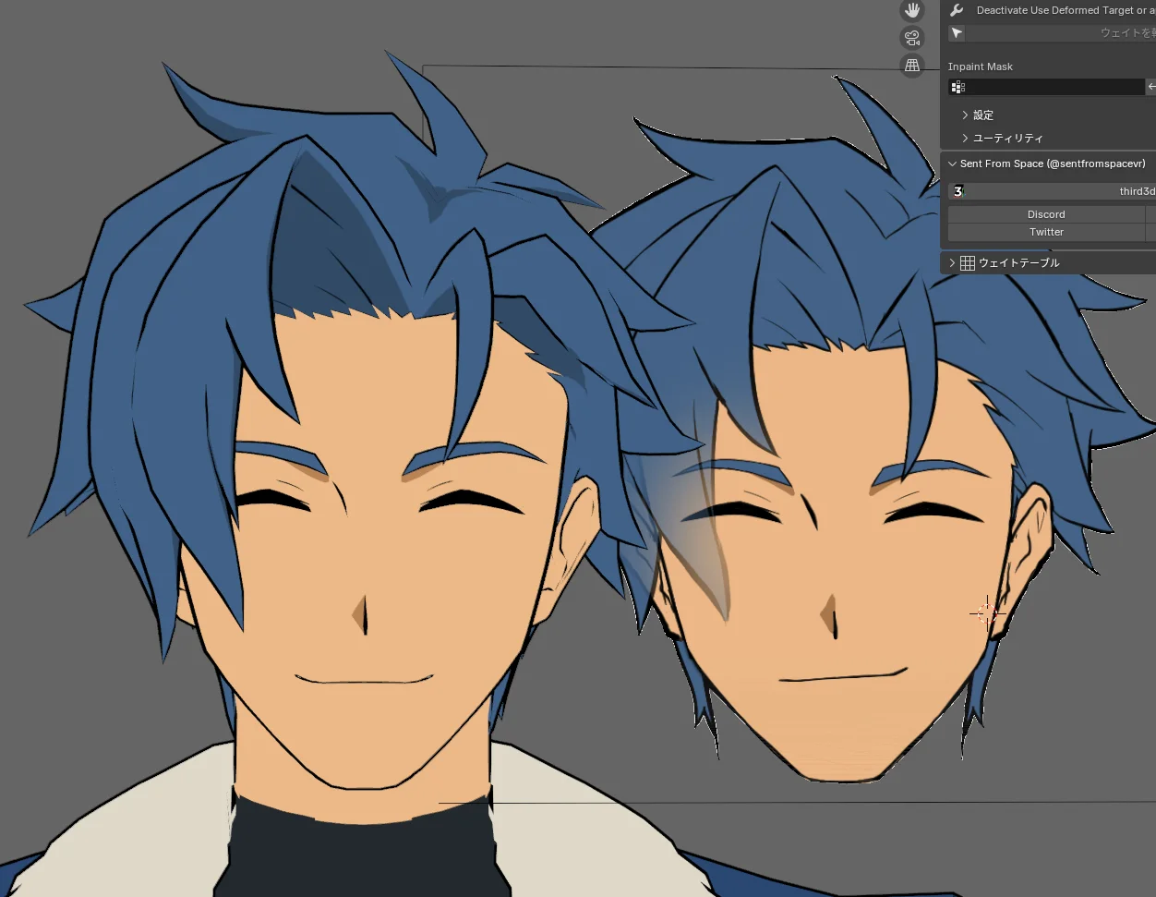
Task: Click the third3d logo button
Action: pos(1052,191)
